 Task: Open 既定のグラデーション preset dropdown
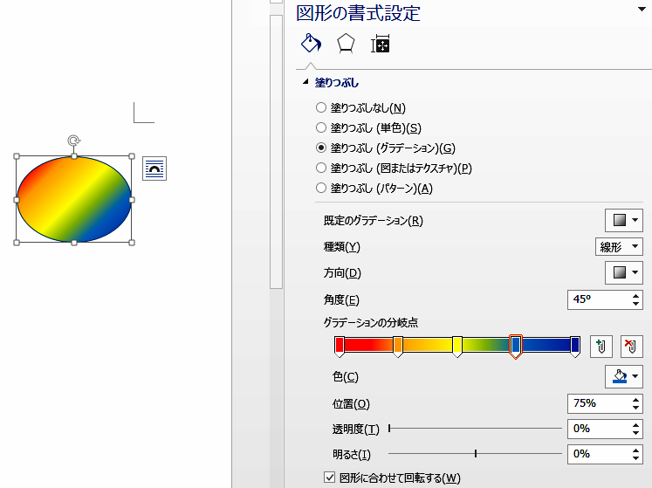(624, 221)
